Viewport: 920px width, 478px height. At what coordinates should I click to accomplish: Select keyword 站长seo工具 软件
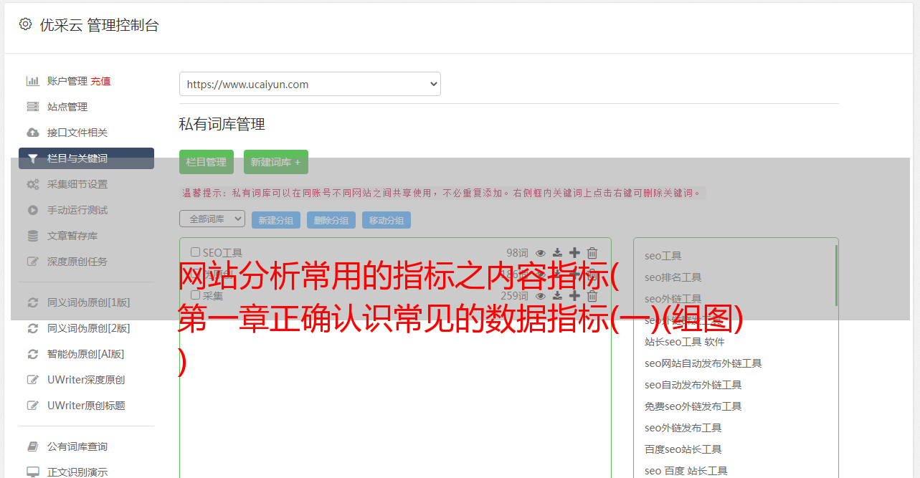(685, 342)
